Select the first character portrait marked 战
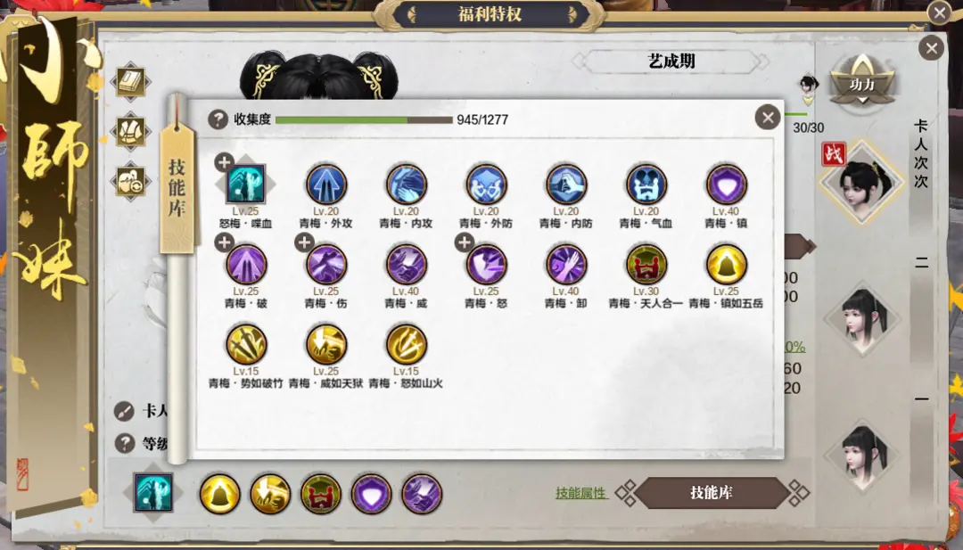 click(x=861, y=182)
